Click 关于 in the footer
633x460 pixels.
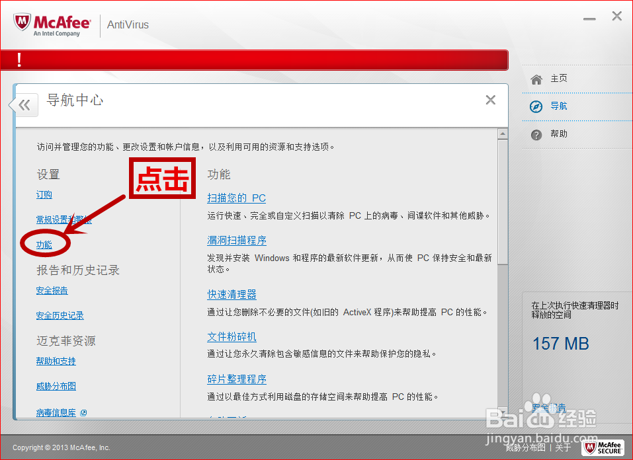(x=563, y=447)
